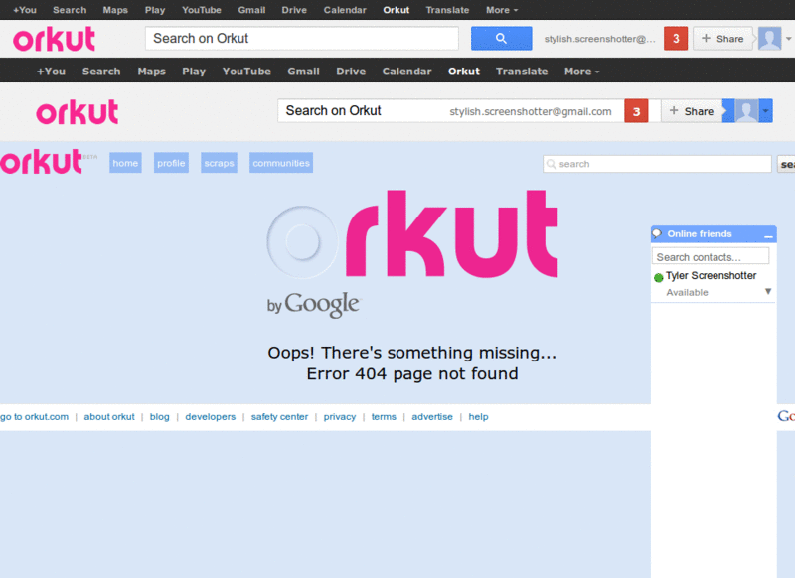Screen dimensions: 795x578
Task: Click the orkut beta logo beside home tab
Action: [48, 162]
